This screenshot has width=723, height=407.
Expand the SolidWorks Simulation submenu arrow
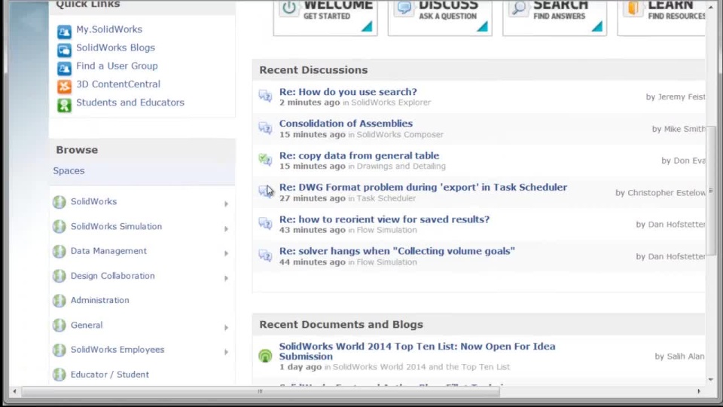point(226,228)
